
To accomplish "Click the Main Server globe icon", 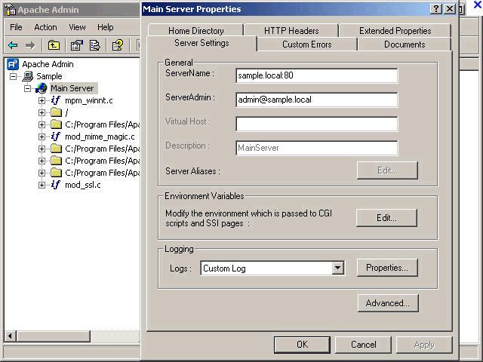I will [x=42, y=88].
